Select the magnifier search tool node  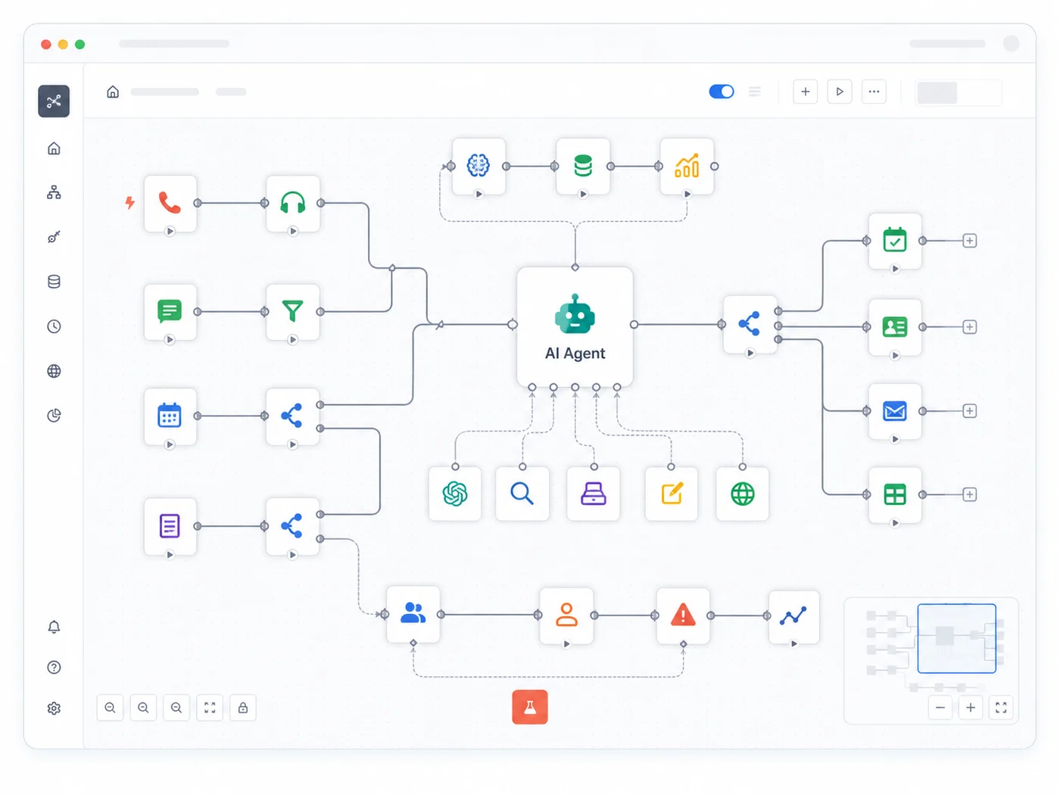[x=522, y=494]
